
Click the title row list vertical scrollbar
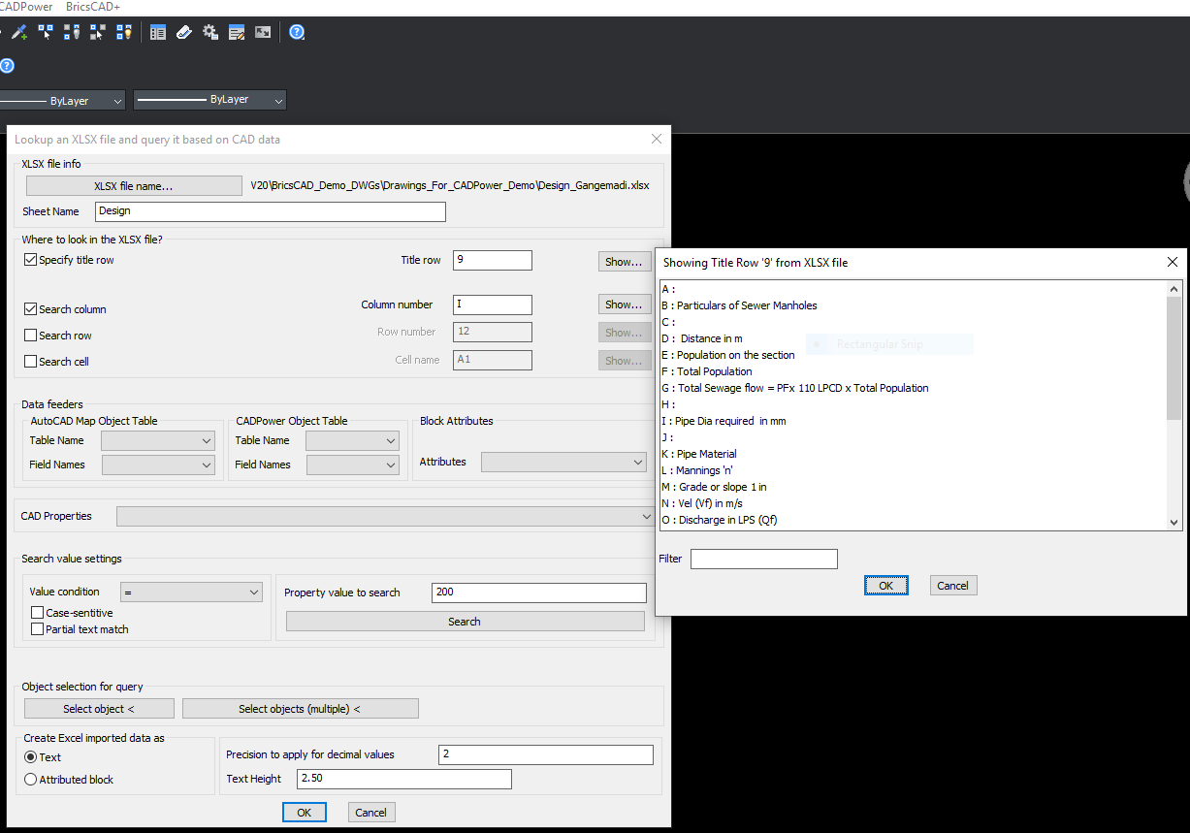(x=1174, y=359)
